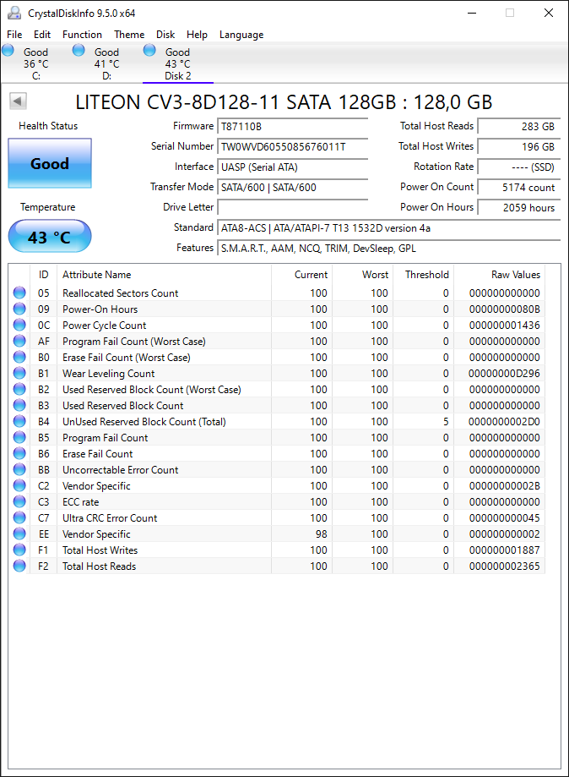The height and width of the screenshot is (777, 569).
Task: Click status icon for UnUsed Reserved Block Count
Action: 19,421
